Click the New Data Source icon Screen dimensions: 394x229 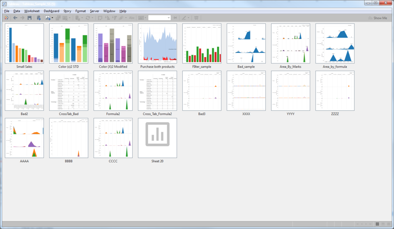tap(39, 18)
